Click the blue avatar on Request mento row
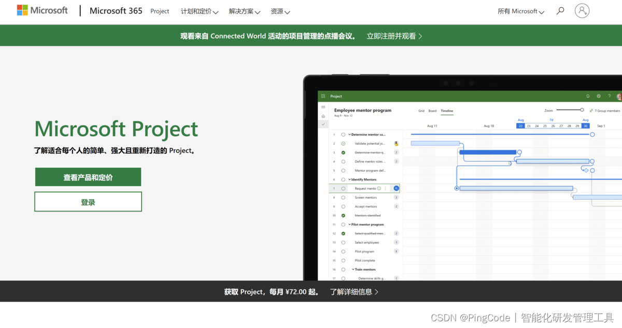622x328 pixels. tap(397, 188)
